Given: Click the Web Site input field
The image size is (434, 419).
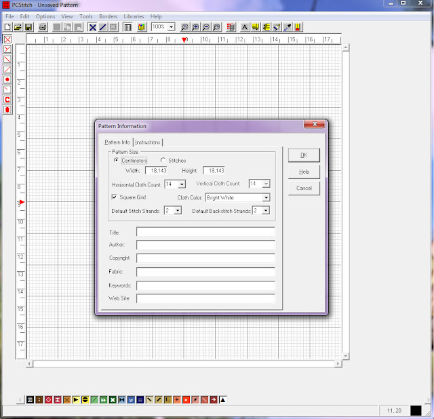Looking at the screenshot, I should [205, 298].
